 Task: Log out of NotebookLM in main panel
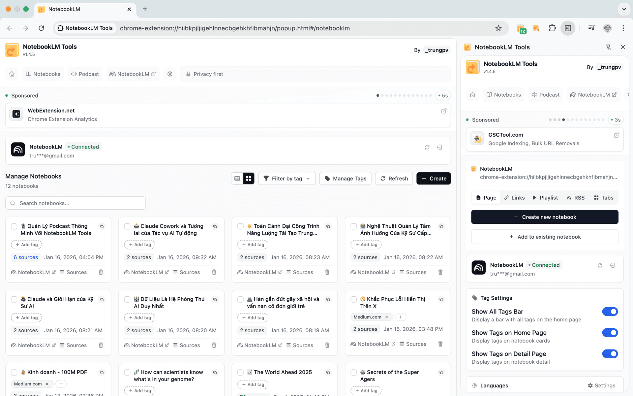point(439,147)
